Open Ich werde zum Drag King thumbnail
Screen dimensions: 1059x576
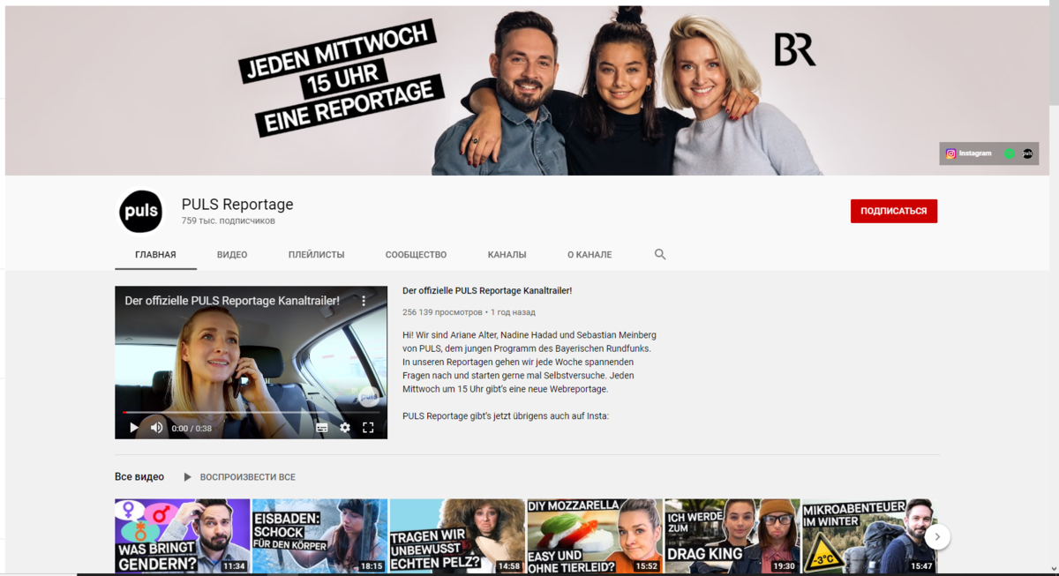click(x=732, y=536)
